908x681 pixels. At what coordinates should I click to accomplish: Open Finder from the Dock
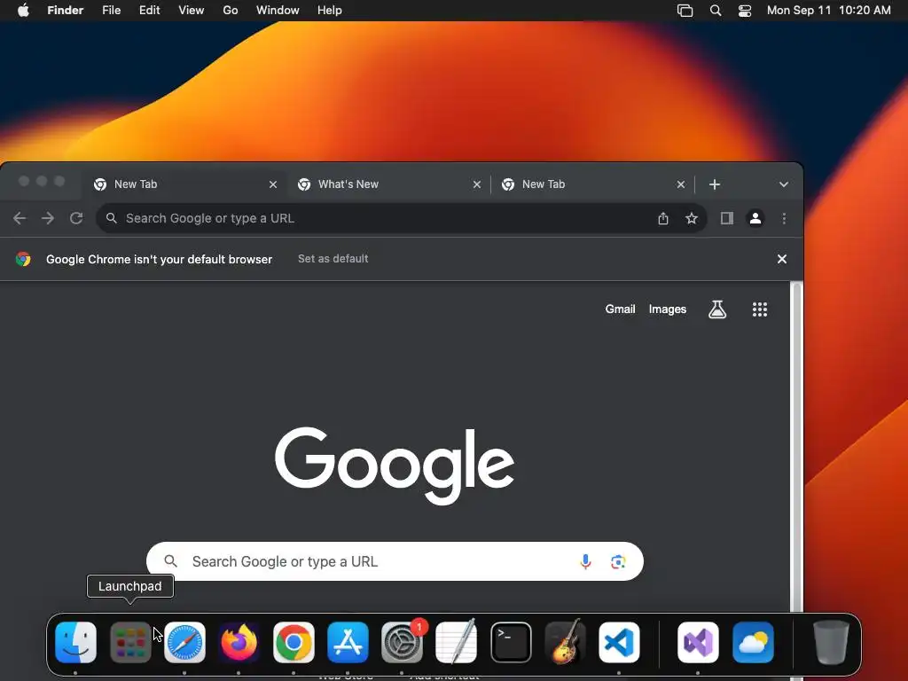click(76, 642)
